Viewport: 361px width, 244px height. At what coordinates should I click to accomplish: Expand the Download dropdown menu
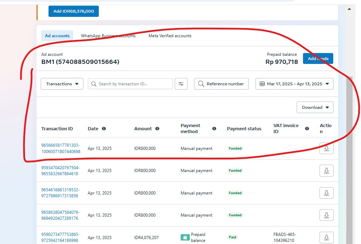coord(315,107)
